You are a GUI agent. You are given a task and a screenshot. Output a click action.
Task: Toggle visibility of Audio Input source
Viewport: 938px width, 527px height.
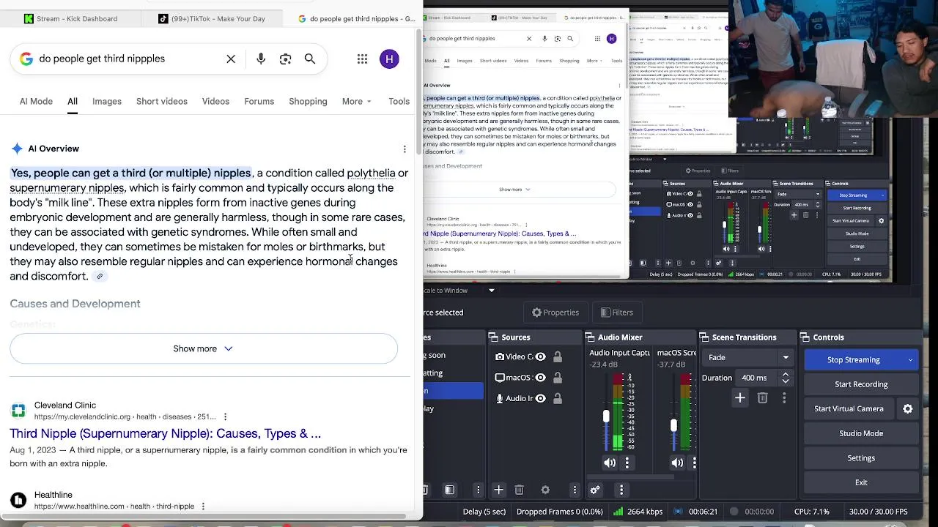click(541, 398)
